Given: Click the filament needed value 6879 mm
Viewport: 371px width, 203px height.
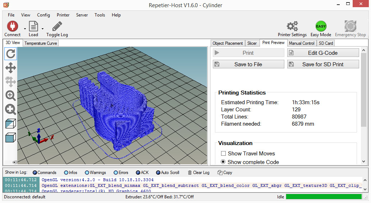Looking at the screenshot, I should [x=303, y=124].
